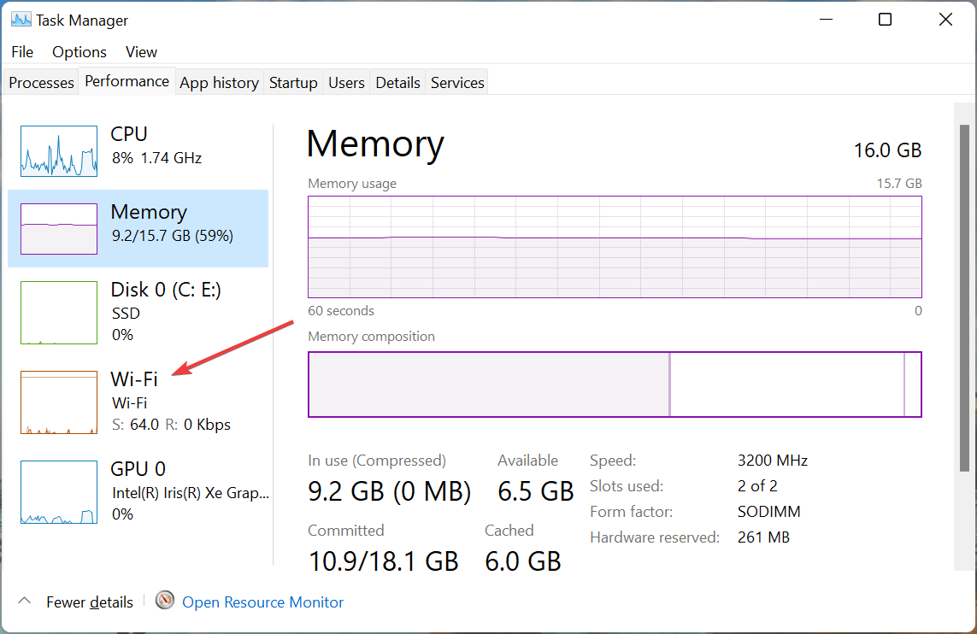Open the Services tab

pyautogui.click(x=457, y=83)
